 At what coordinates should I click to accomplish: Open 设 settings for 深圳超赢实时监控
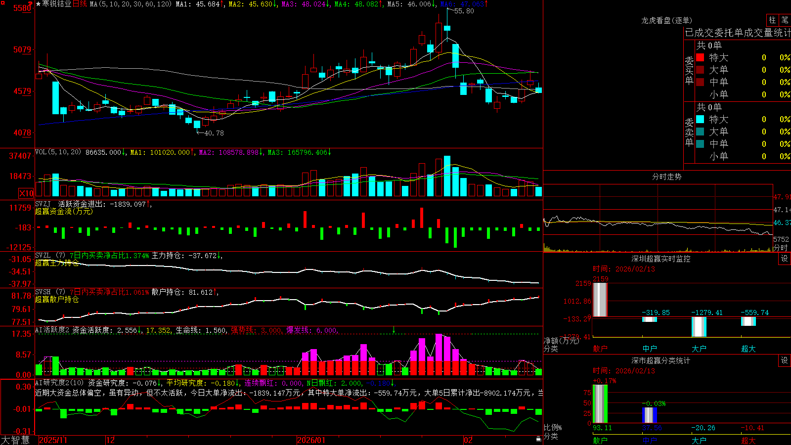click(x=785, y=259)
